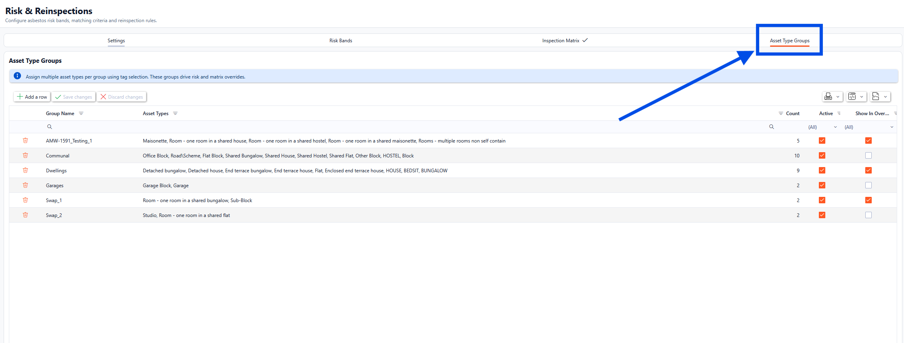Uncheck Active for the Dwellings group
904x343 pixels.
822,170
